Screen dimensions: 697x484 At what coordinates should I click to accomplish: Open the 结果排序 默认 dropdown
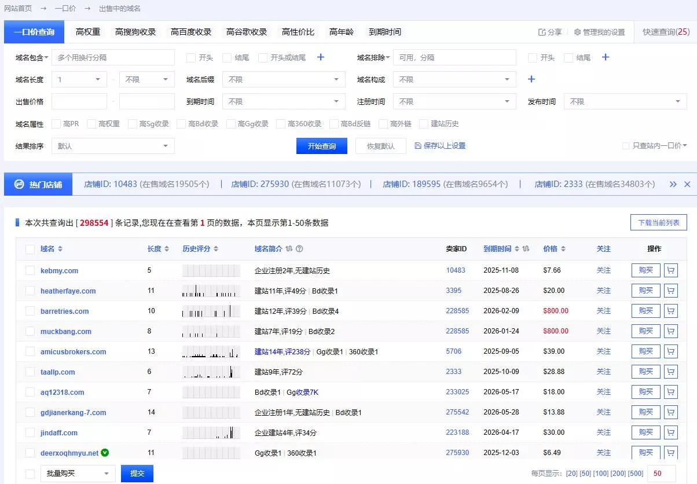tap(113, 146)
